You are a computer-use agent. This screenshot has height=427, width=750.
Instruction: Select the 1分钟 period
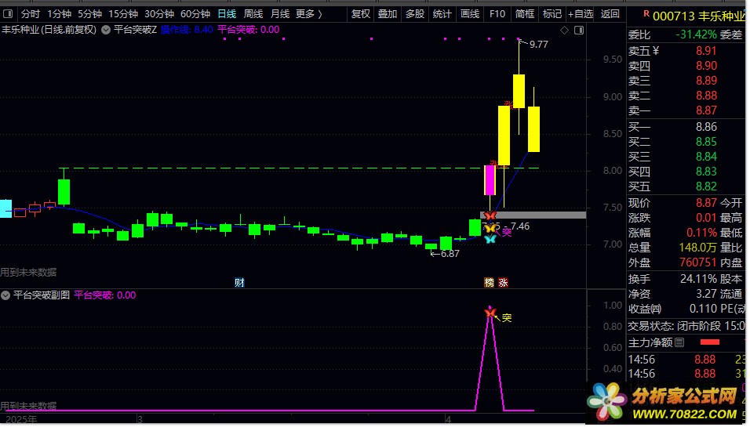(60, 14)
